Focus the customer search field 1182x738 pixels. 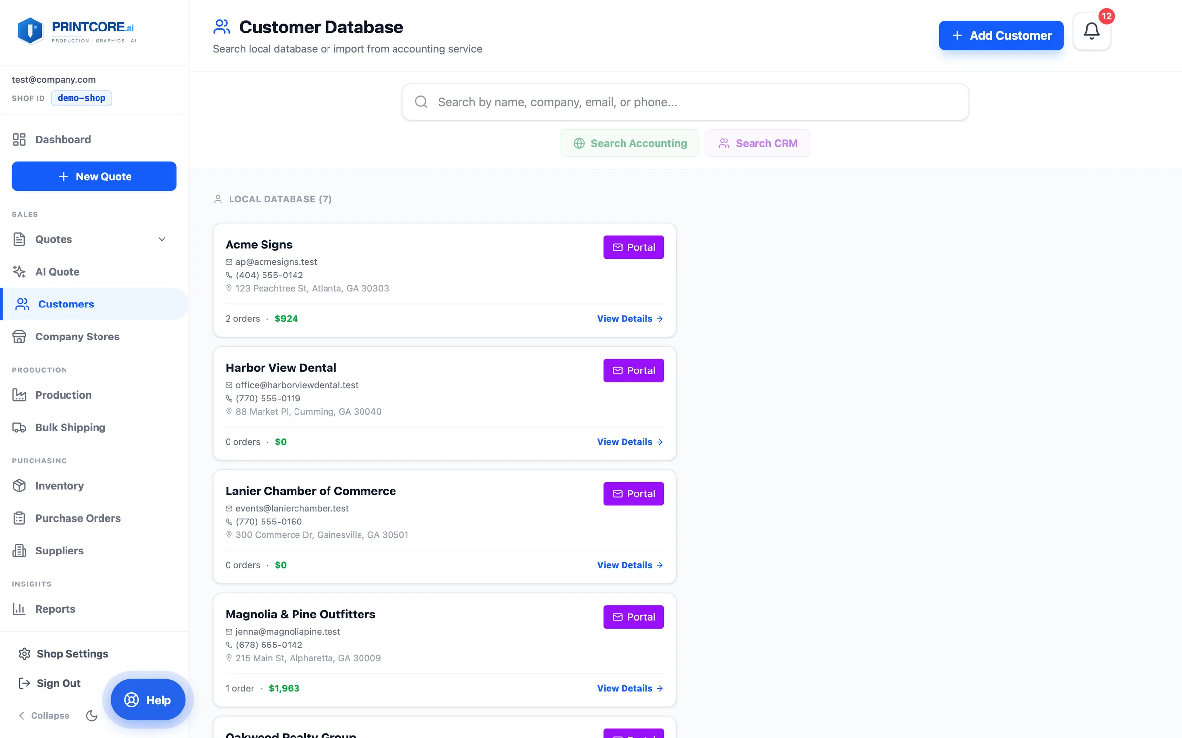[685, 102]
